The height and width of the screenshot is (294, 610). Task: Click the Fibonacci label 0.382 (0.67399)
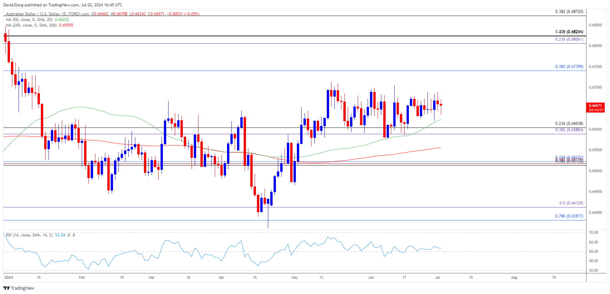569,67
